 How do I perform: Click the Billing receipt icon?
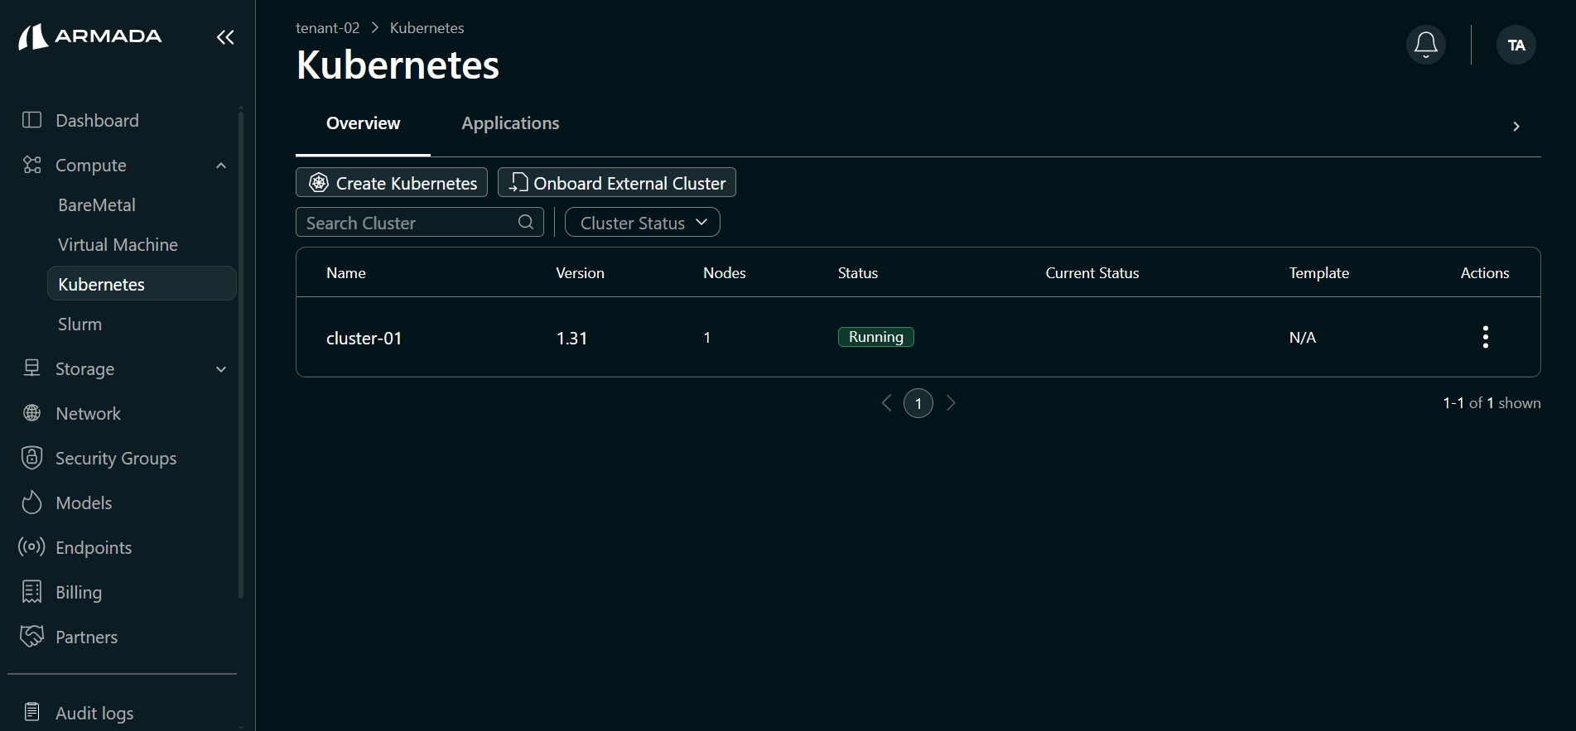(x=31, y=592)
